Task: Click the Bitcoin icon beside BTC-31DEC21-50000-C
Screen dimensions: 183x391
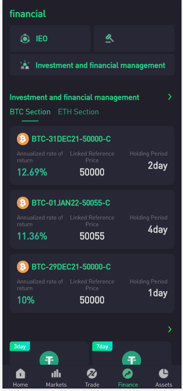Action: pyautogui.click(x=23, y=139)
